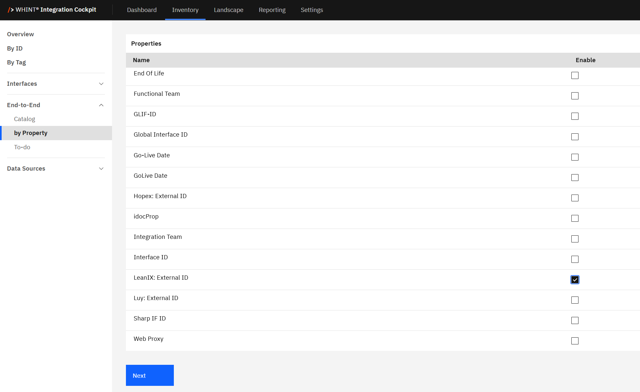The width and height of the screenshot is (640, 392).
Task: Open the Reporting tab
Action: coord(272,10)
